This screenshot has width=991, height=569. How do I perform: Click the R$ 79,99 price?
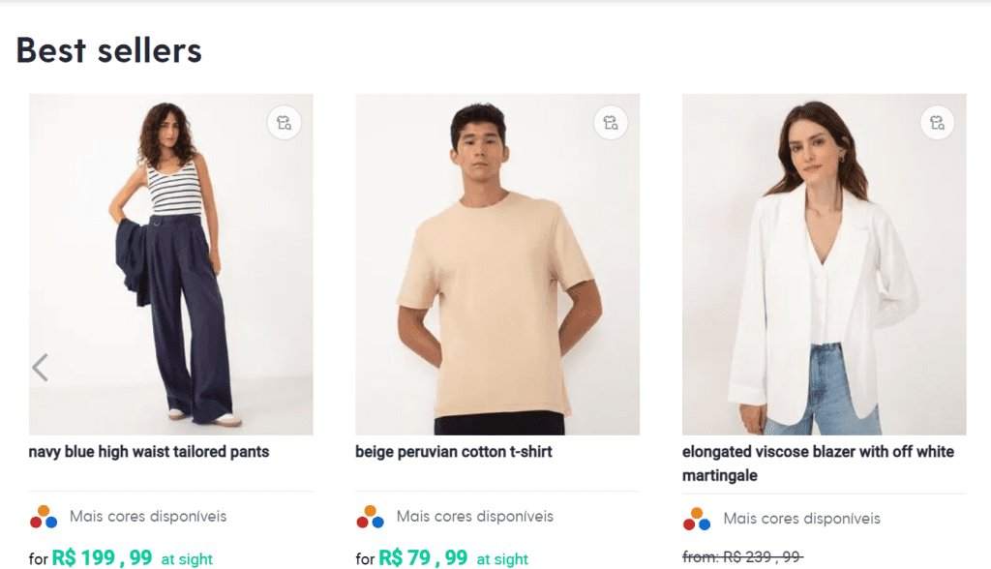point(423,557)
